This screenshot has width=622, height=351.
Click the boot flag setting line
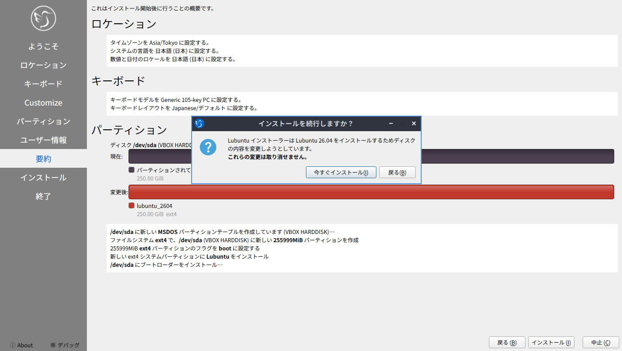(185, 248)
